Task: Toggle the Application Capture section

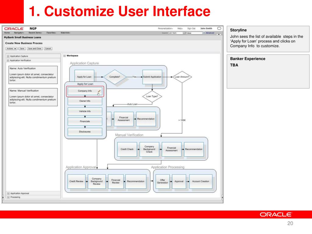Action: 8,56
